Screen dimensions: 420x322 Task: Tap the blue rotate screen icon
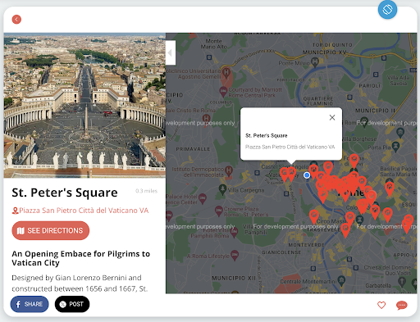[x=387, y=9]
